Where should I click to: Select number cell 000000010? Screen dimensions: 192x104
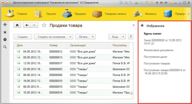(x=56, y=81)
